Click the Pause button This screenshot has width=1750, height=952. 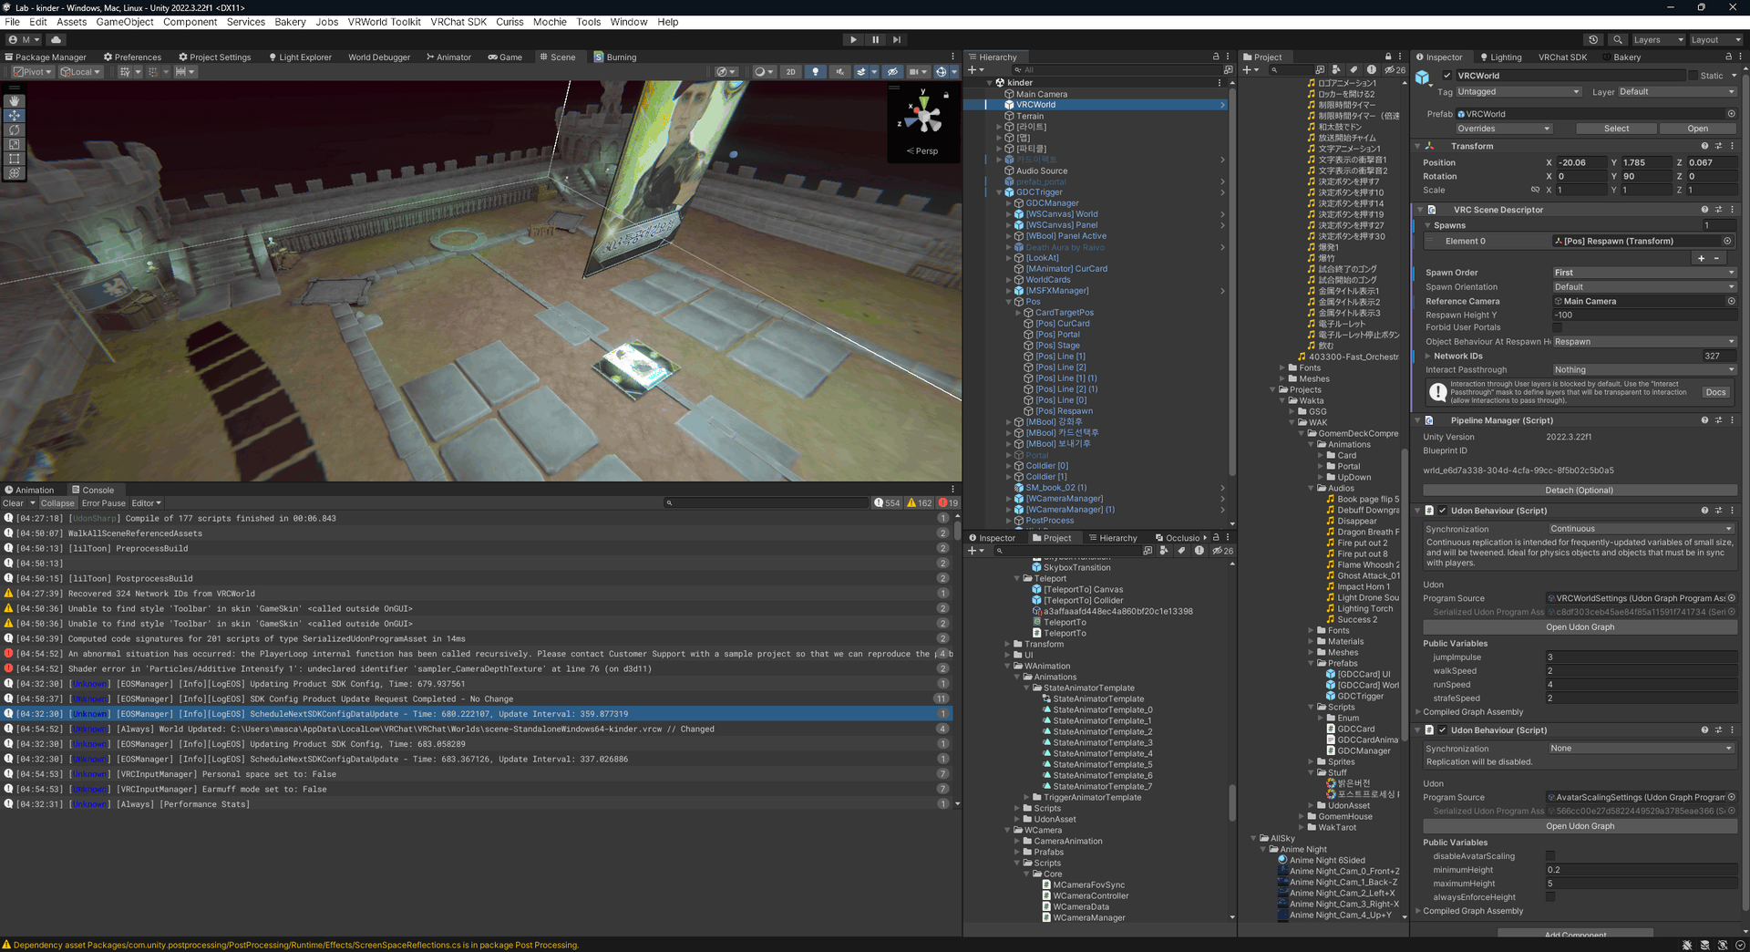(875, 40)
